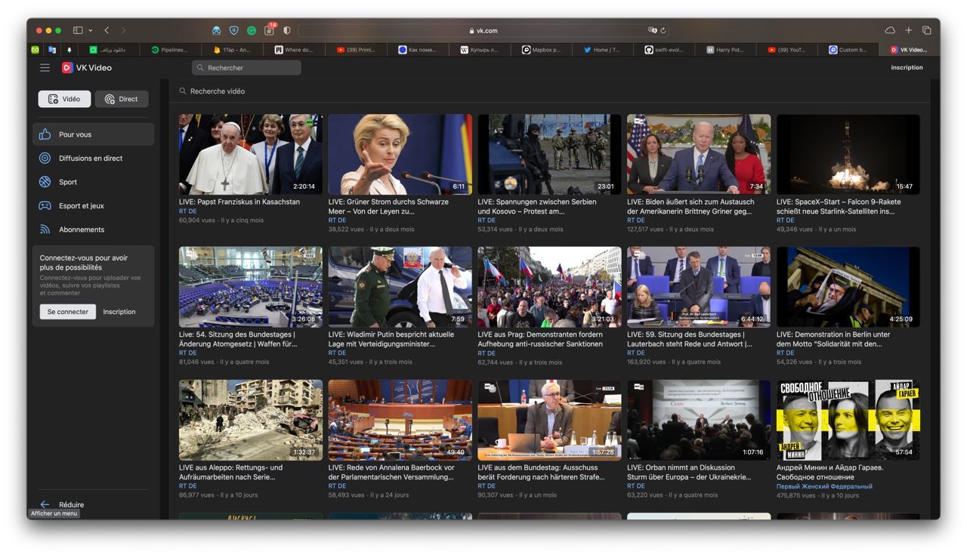Open a new tab with plus icon
This screenshot has width=967, height=555.
tap(909, 30)
